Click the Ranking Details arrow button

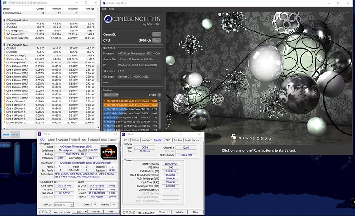pyautogui.click(x=160, y=94)
